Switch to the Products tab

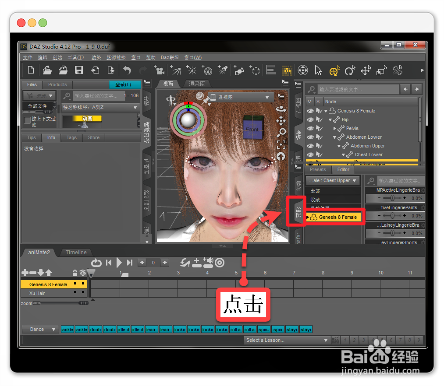click(x=57, y=84)
